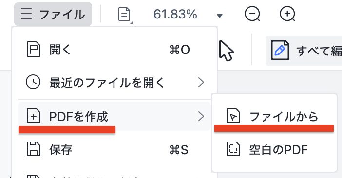342x178 pixels.
Task: Click the すべて編集 button
Action: click(x=304, y=51)
